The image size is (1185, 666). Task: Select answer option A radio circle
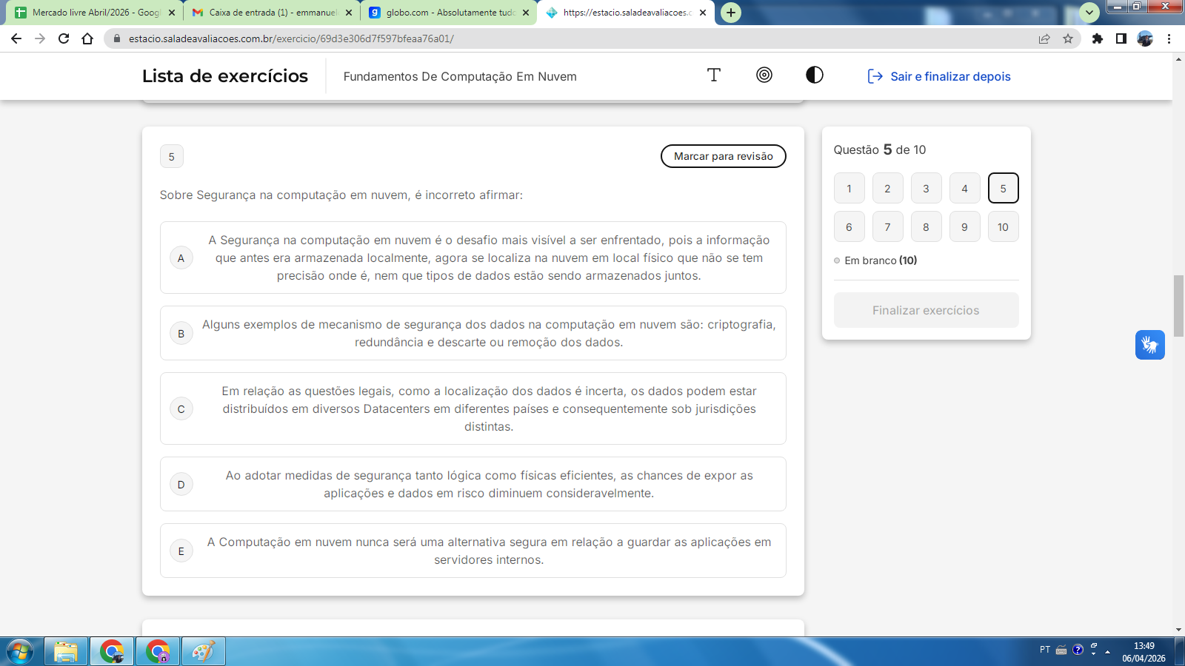181,258
